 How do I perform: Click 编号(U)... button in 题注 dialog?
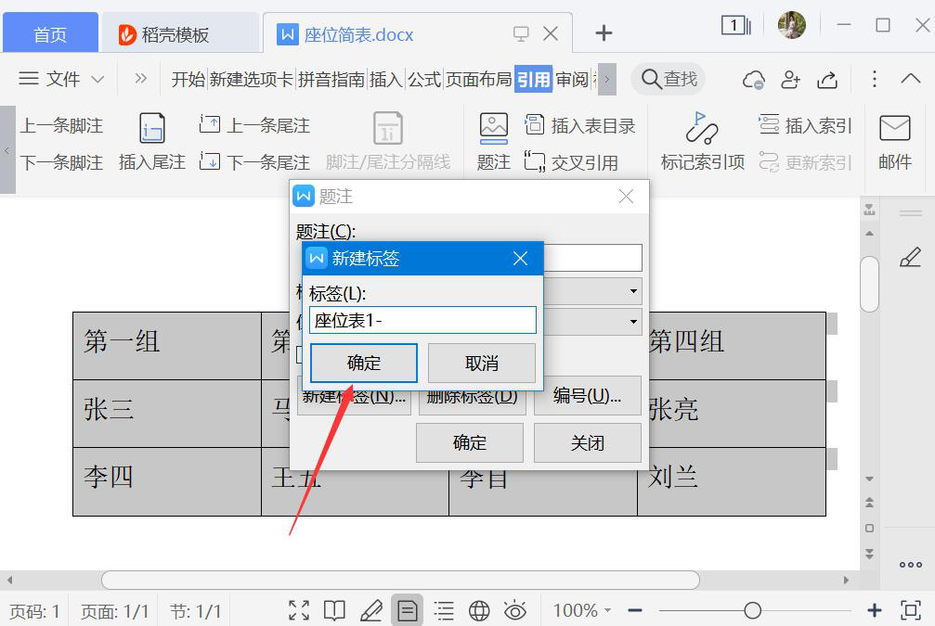588,395
